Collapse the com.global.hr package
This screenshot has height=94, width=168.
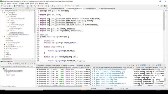4,15
